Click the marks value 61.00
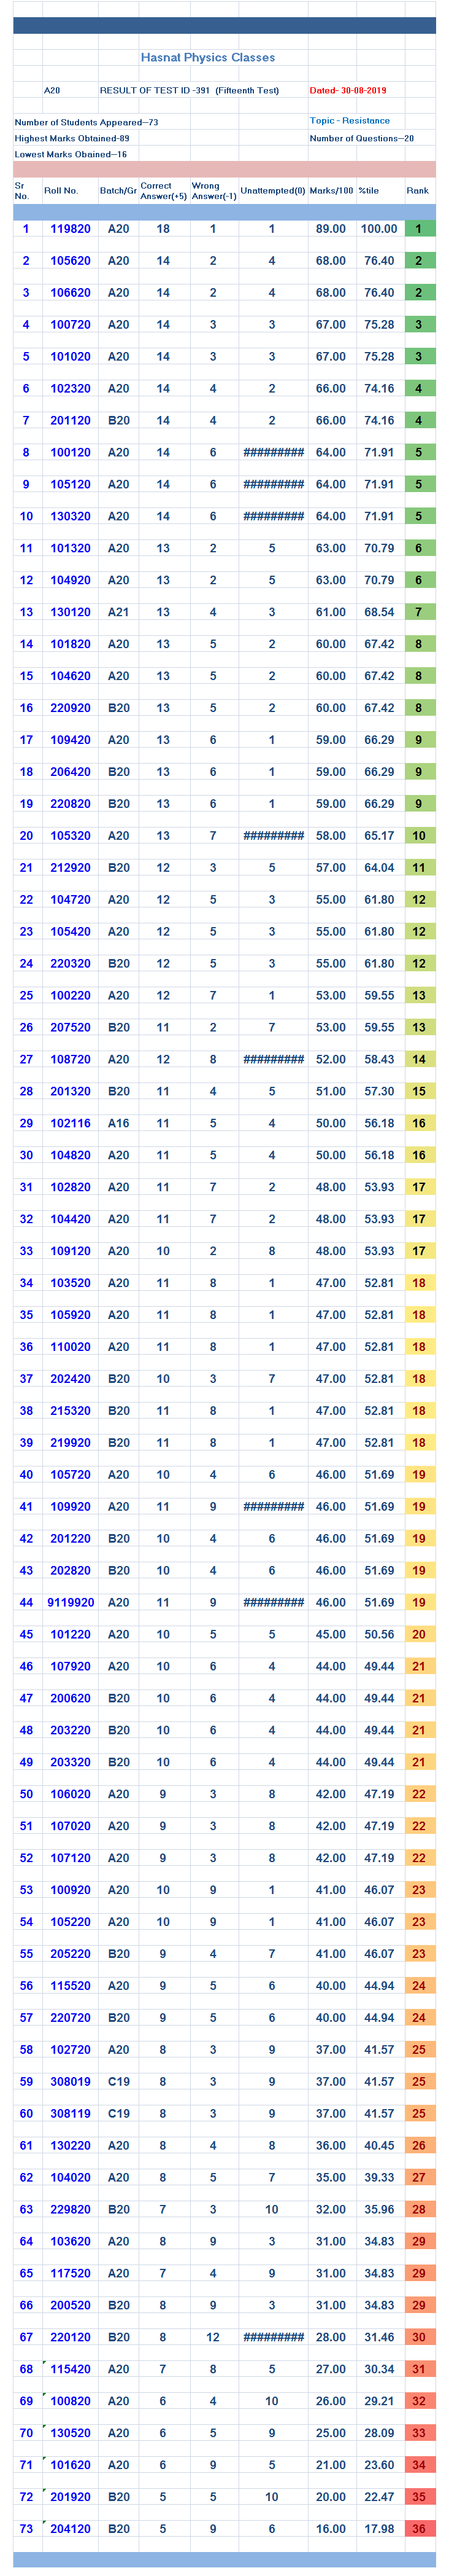 click(330, 612)
